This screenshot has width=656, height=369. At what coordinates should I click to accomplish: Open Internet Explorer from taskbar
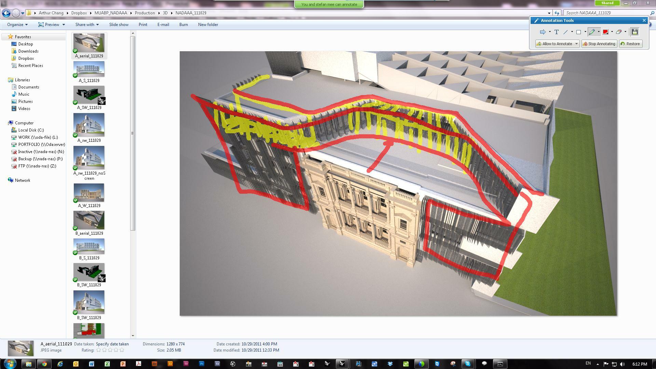click(x=60, y=364)
